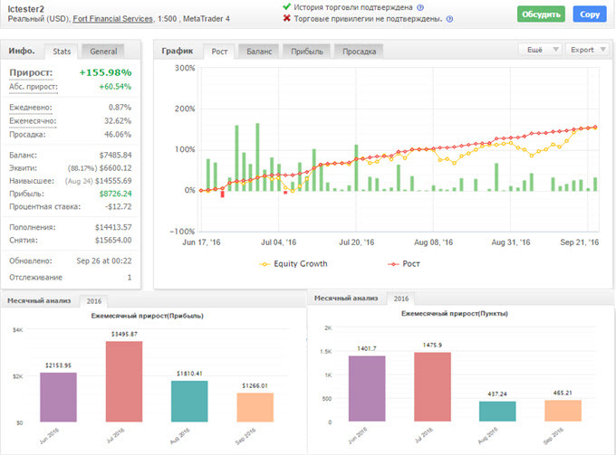Click the withdrawals value $15654.00
This screenshot has width=616, height=455.
pyautogui.click(x=113, y=240)
